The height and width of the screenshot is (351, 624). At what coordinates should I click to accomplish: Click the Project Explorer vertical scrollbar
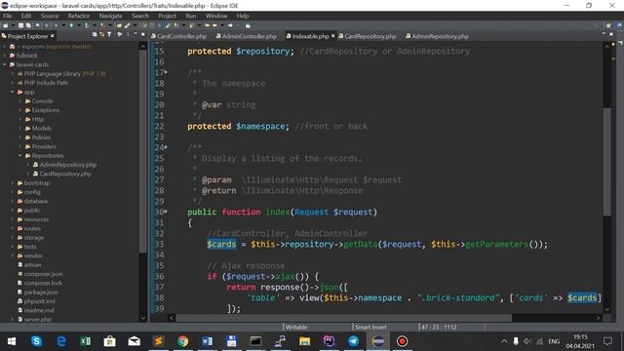[x=143, y=151]
